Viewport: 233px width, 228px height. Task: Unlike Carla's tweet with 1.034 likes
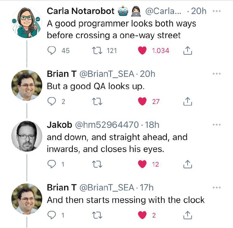142,51
